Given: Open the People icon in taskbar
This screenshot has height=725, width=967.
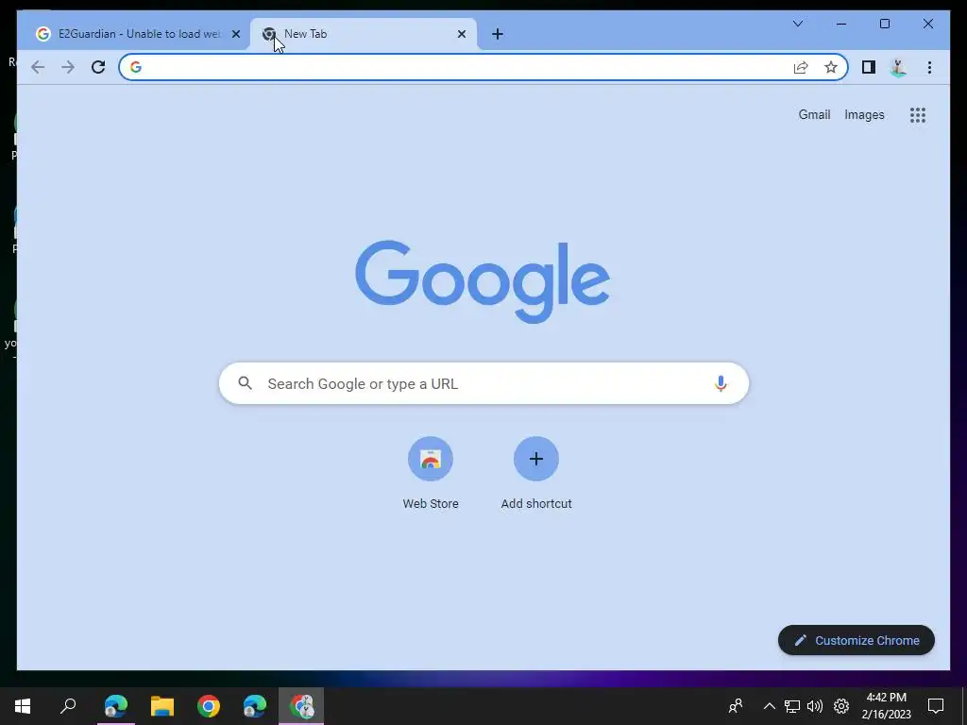Looking at the screenshot, I should 735,706.
